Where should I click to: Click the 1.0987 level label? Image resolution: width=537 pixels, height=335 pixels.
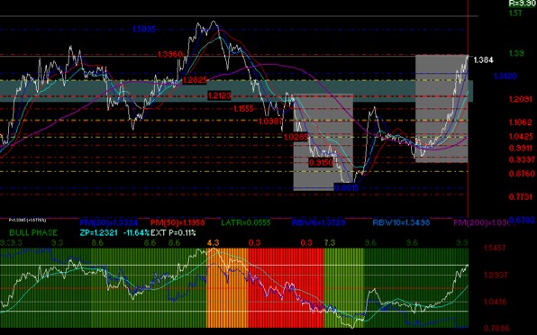270,122
